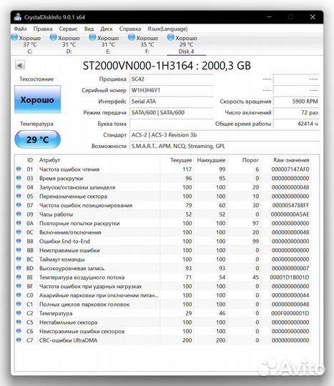Viewport: 334px width, 386px height.
Task: Click the serial number field W1H3H6Y1
Action: 172,90
